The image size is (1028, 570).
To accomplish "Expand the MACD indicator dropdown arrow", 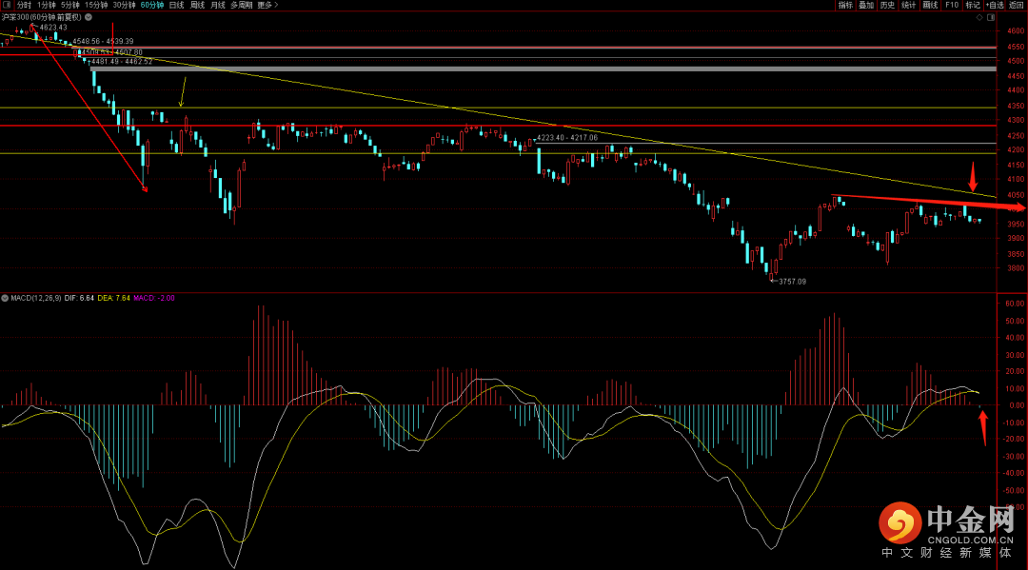I will tap(5, 298).
